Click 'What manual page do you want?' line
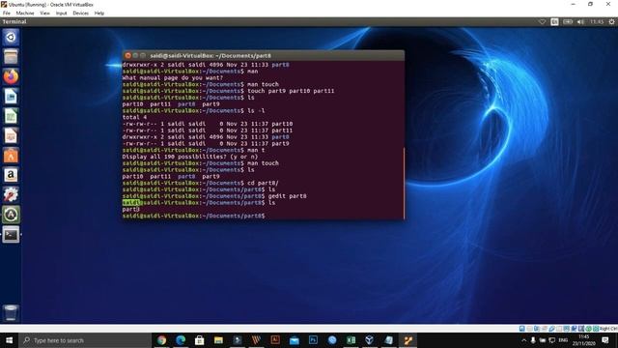 (173, 77)
